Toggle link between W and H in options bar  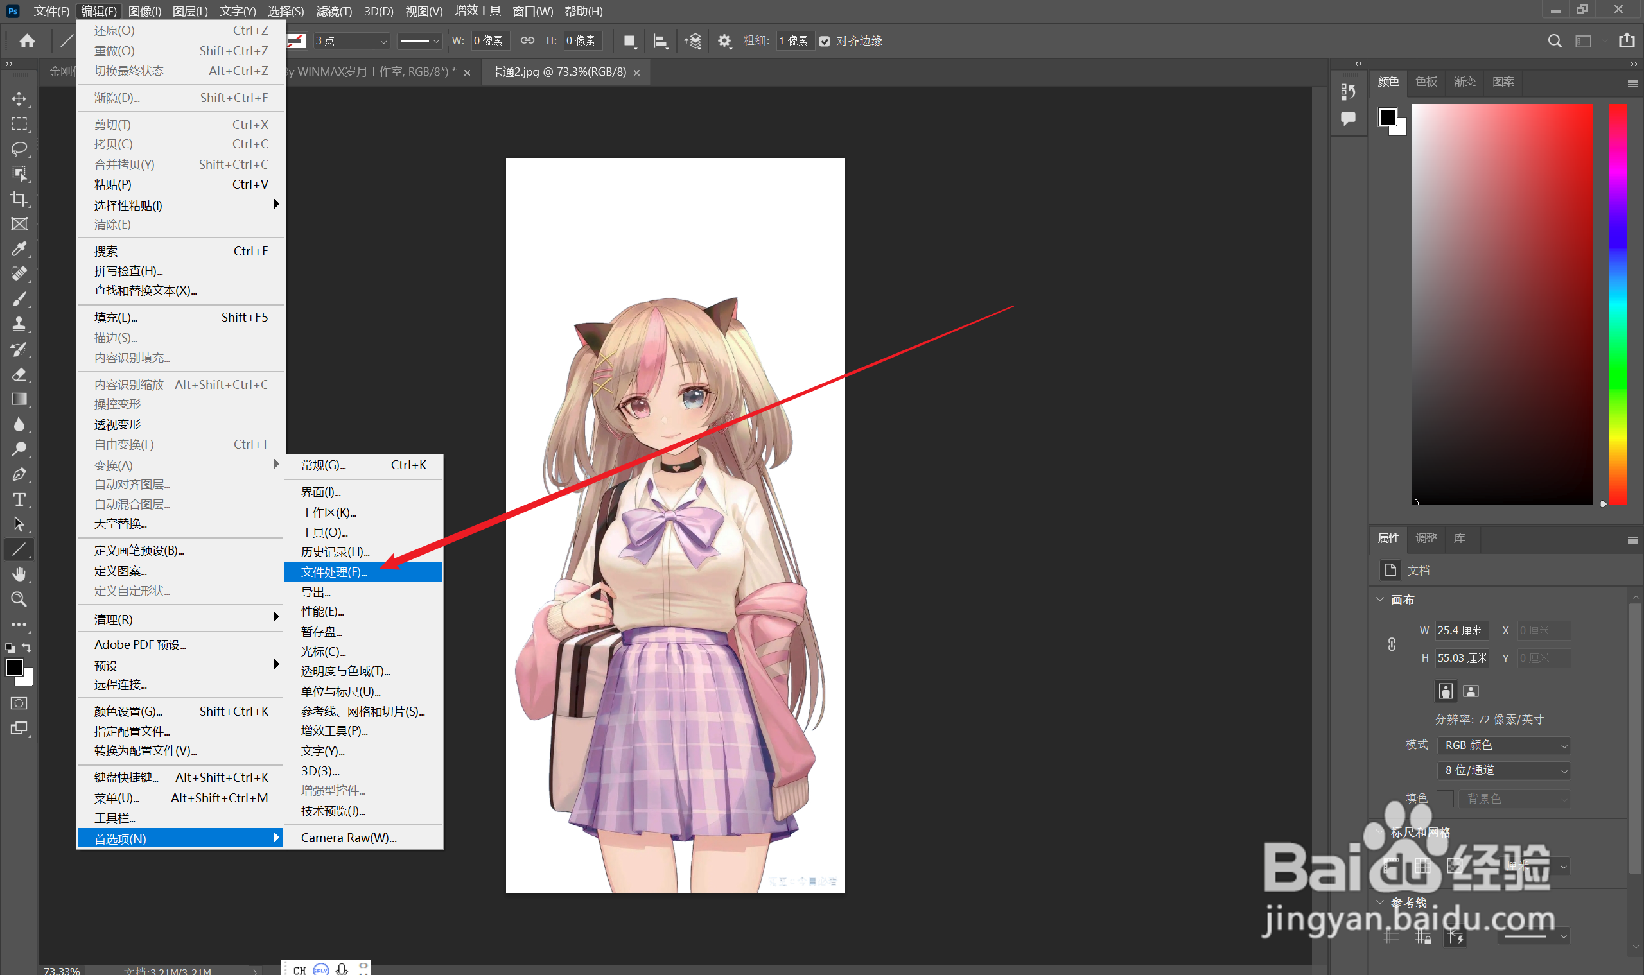pos(527,40)
